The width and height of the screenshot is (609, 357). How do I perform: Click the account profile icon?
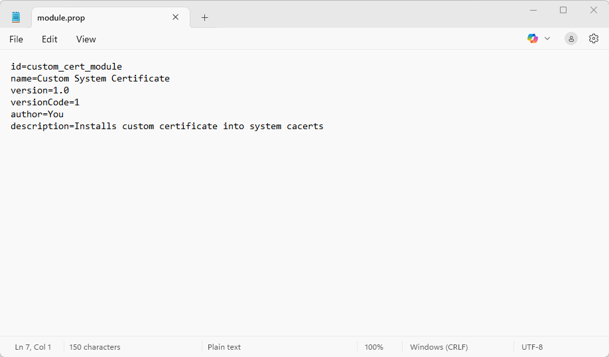tap(571, 38)
